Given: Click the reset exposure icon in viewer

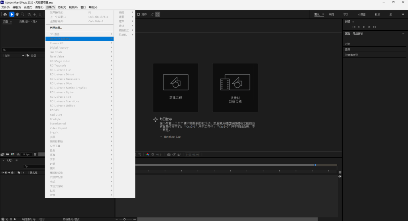Looking at the screenshot, I should [x=153, y=154].
